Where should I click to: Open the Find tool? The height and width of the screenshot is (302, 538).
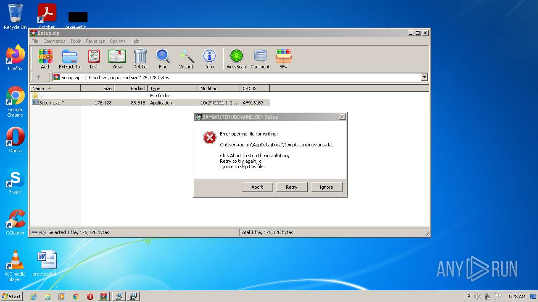[163, 59]
